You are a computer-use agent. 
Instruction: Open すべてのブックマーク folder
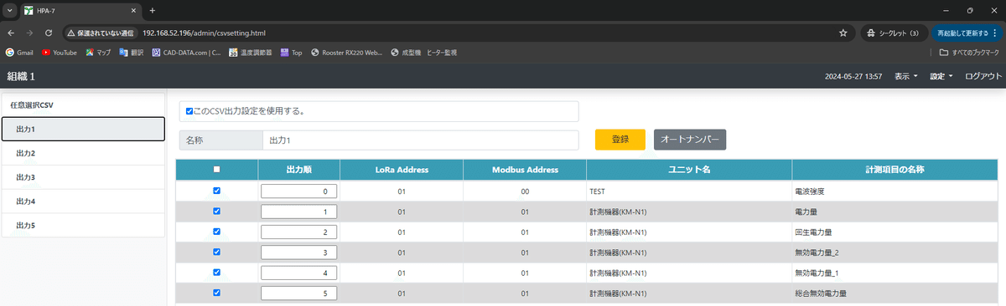pos(969,52)
